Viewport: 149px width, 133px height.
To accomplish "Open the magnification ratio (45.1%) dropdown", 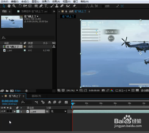I will tap(72, 90).
